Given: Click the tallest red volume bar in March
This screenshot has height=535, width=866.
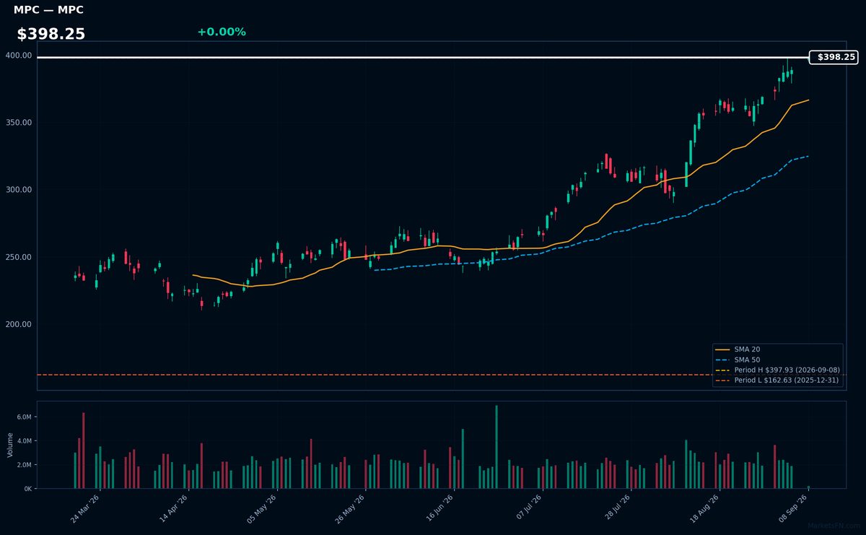Looking at the screenshot, I should coord(84,451).
